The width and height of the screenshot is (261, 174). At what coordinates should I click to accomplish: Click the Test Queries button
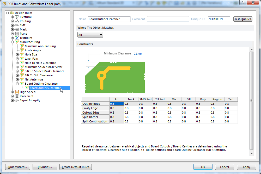coord(243,19)
